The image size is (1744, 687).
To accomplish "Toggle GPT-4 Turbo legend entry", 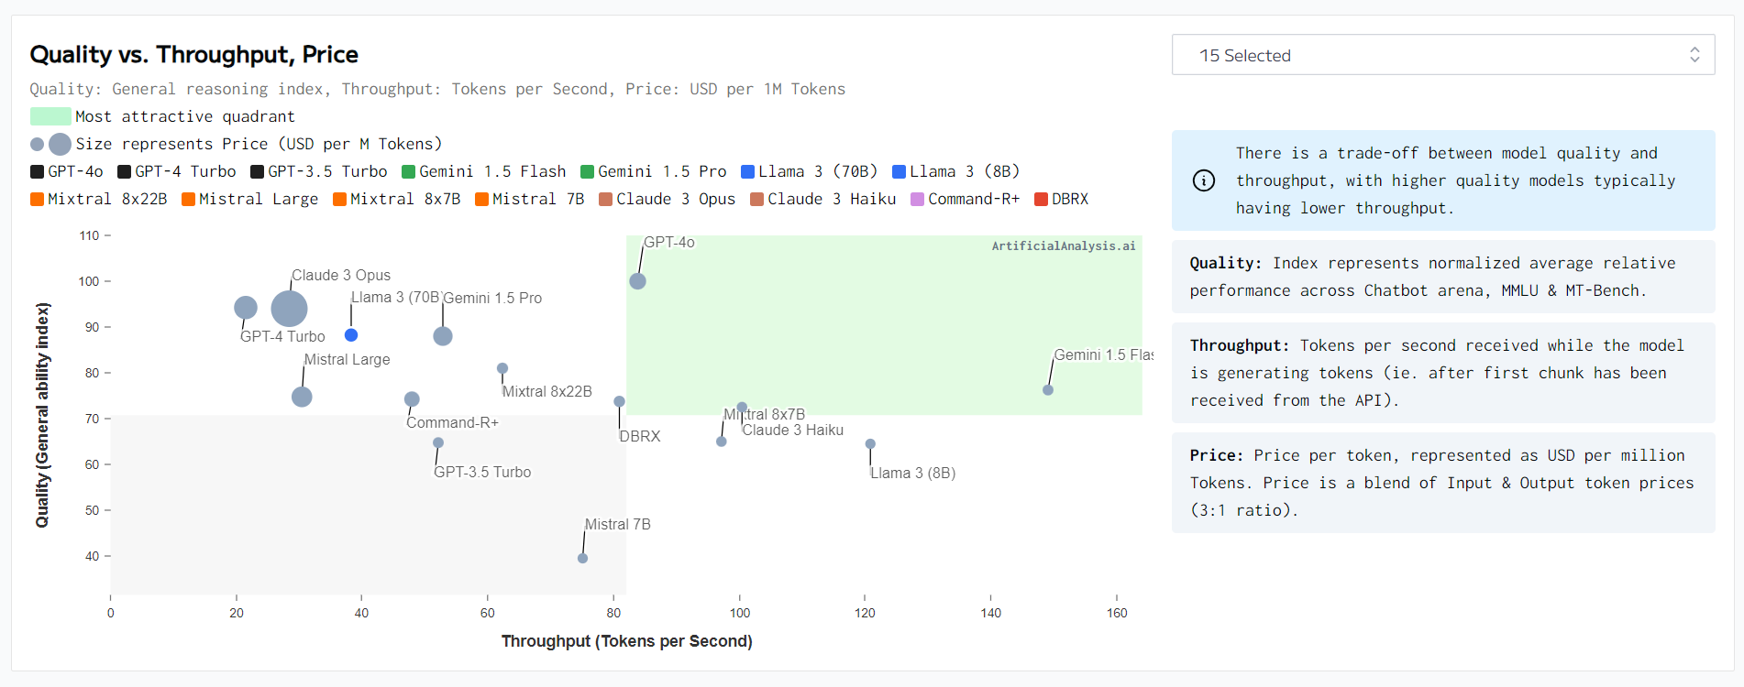I will (177, 171).
